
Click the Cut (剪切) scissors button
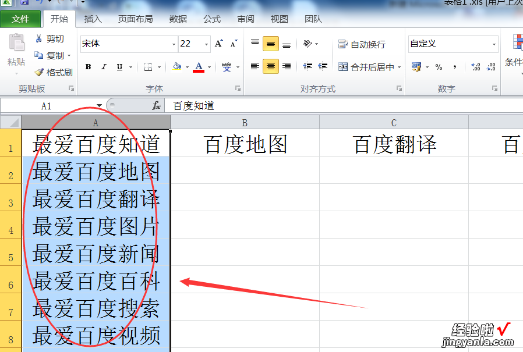pyautogui.click(x=50, y=38)
